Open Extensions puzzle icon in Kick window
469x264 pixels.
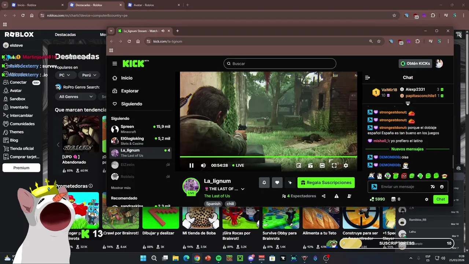[x=417, y=41]
